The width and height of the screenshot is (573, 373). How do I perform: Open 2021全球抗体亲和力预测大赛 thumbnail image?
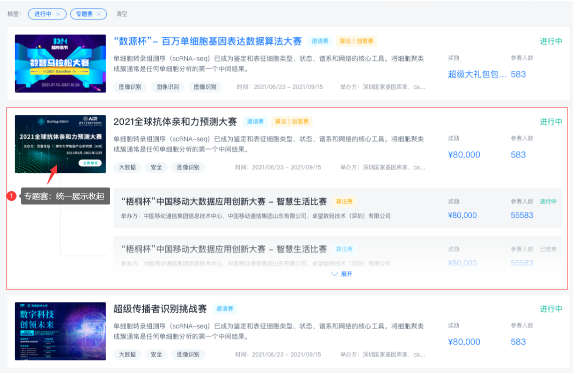pos(60,144)
